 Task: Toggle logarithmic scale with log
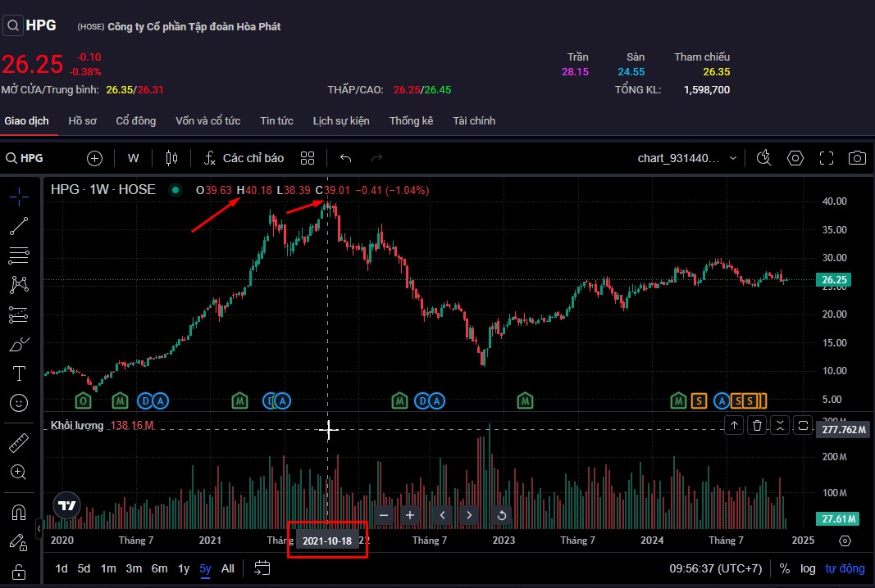point(808,568)
